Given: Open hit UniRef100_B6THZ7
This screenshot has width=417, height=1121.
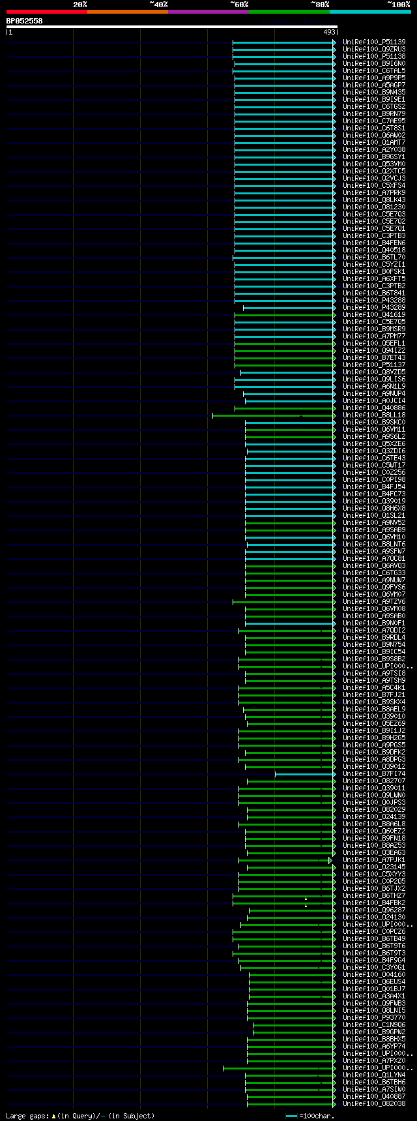Looking at the screenshot, I should pyautogui.click(x=374, y=895).
